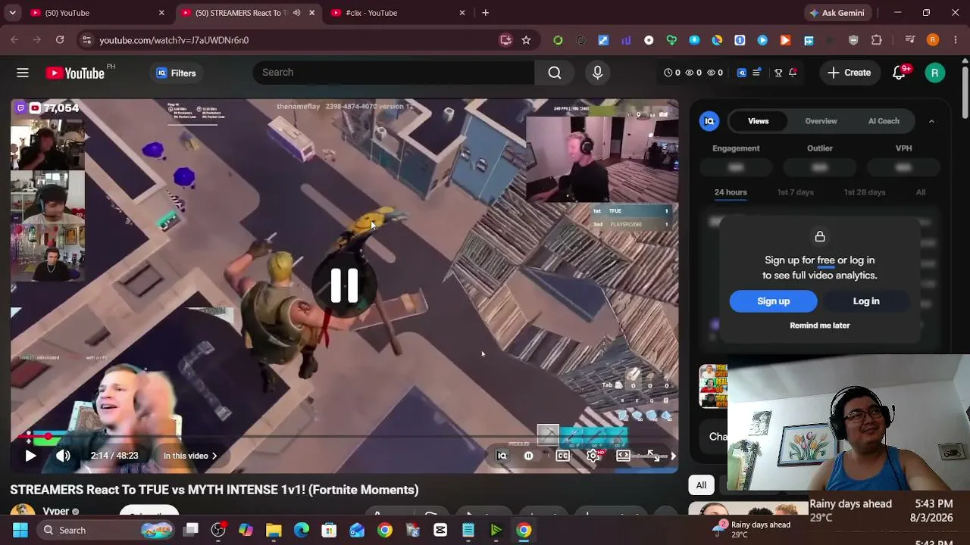Select the '24 hours' time range
Image resolution: width=970 pixels, height=545 pixels.
pyautogui.click(x=731, y=192)
